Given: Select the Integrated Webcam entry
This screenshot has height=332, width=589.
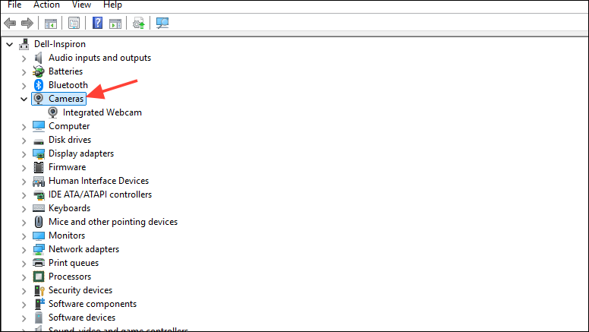Looking at the screenshot, I should (102, 112).
